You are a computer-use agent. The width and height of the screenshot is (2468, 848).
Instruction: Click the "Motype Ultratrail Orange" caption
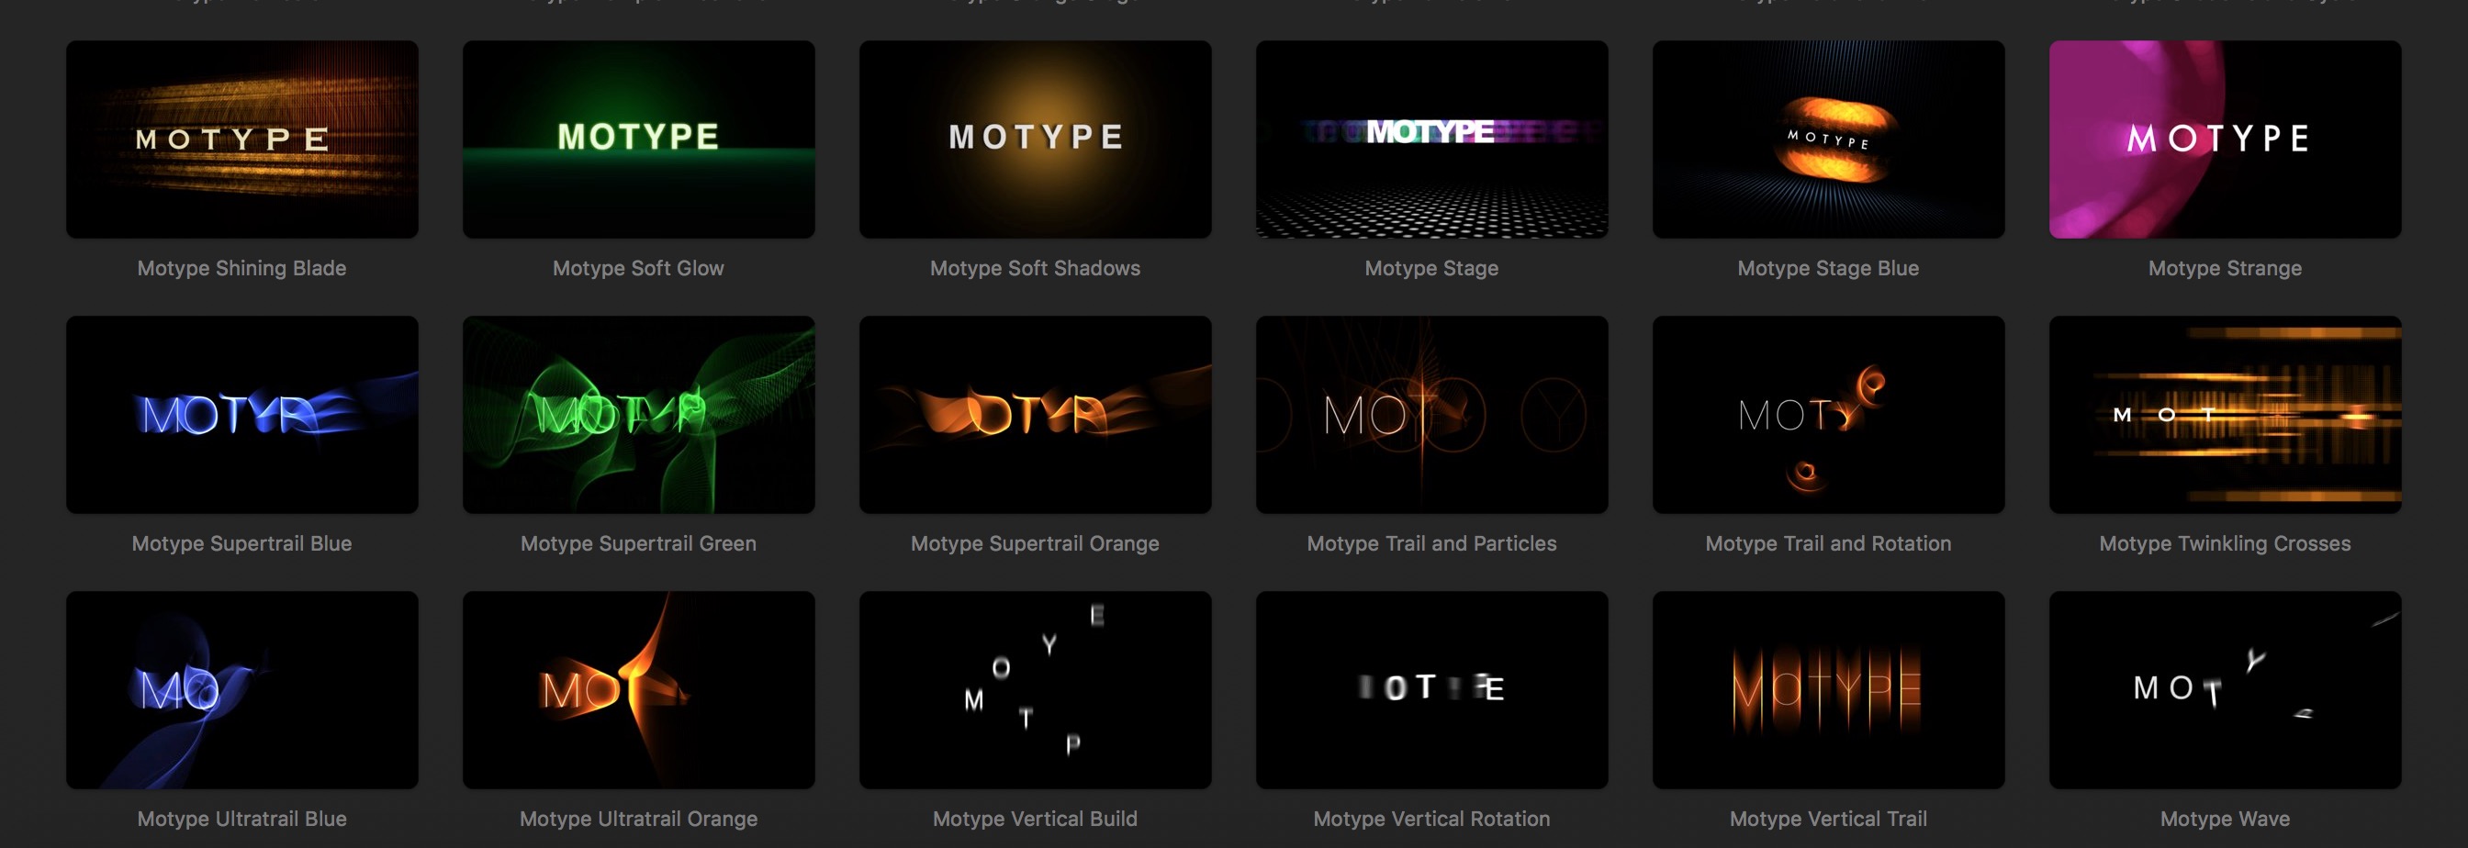coord(639,820)
